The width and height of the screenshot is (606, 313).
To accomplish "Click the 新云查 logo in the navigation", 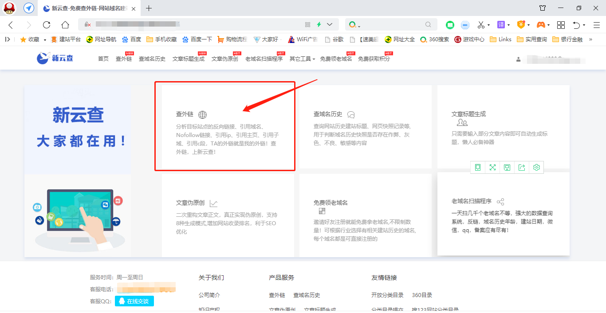I will point(53,58).
